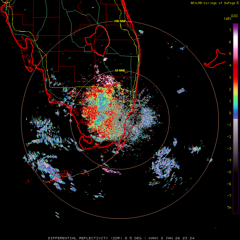Click the TH threshold label in legend
Screen dimensions: 240x240
click(229, 208)
